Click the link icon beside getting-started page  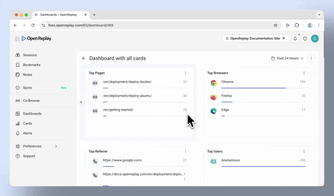coord(95,111)
